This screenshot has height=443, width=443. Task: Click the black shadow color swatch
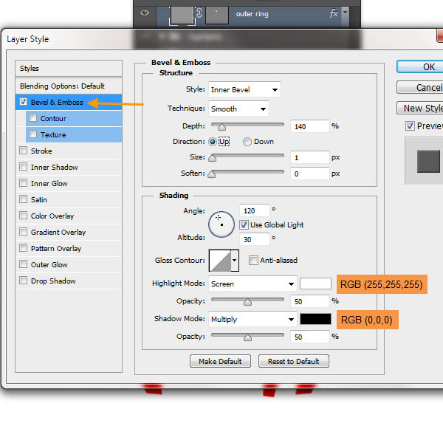click(315, 319)
